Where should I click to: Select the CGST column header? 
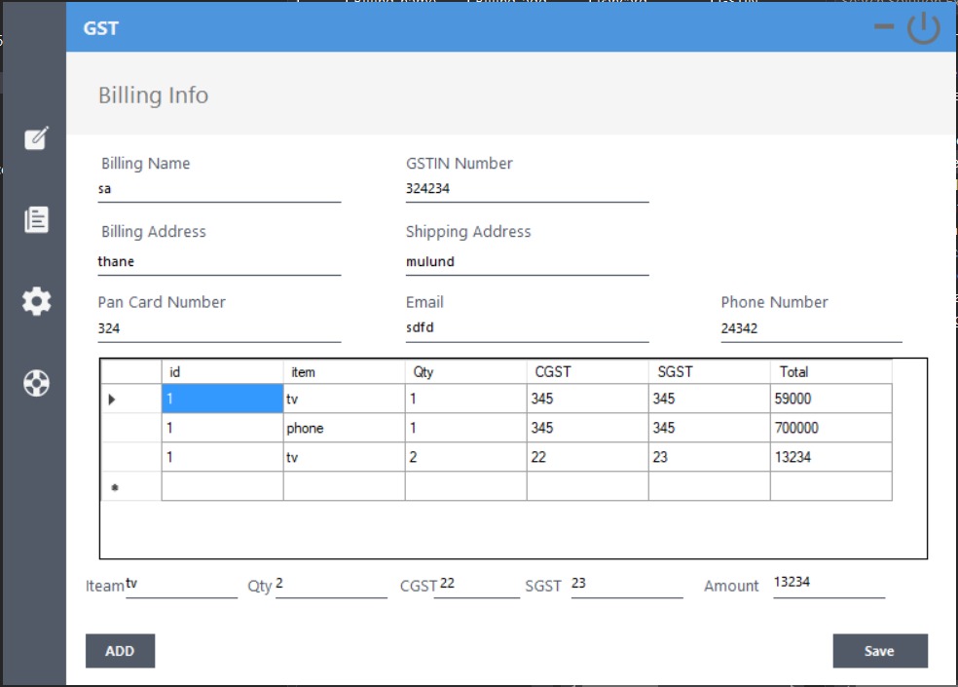[587, 372]
